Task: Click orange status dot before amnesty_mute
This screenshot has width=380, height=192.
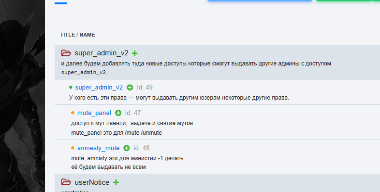Action: coord(73,148)
